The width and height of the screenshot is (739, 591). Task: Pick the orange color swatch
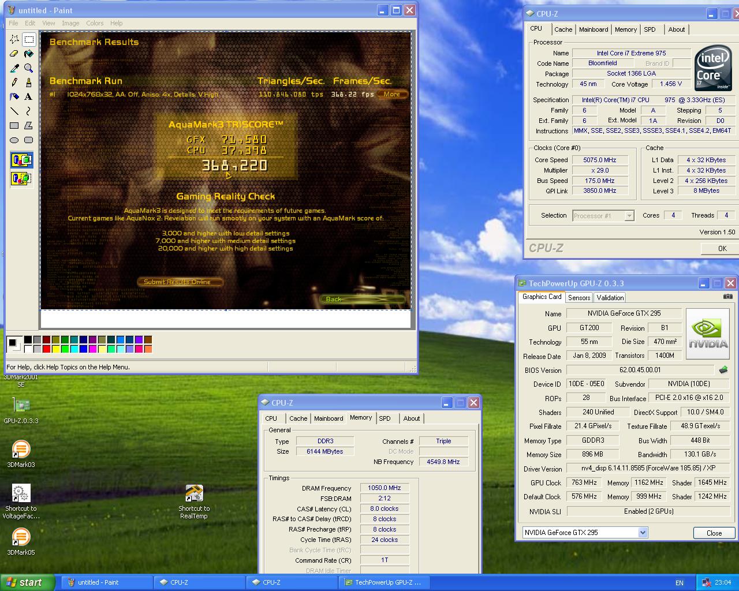pyautogui.click(x=148, y=349)
